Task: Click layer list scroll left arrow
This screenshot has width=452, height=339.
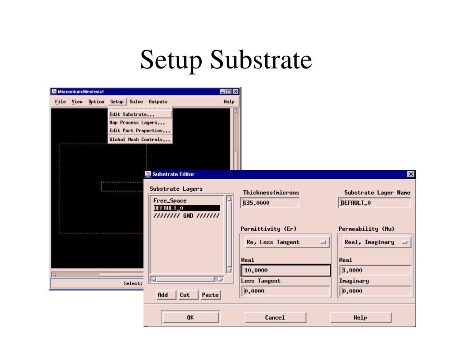Action: coord(153,279)
